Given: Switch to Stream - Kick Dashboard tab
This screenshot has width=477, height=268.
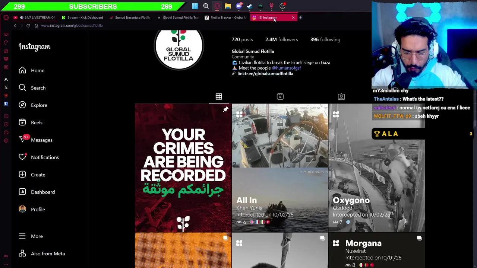Looking at the screenshot, I should point(82,17).
